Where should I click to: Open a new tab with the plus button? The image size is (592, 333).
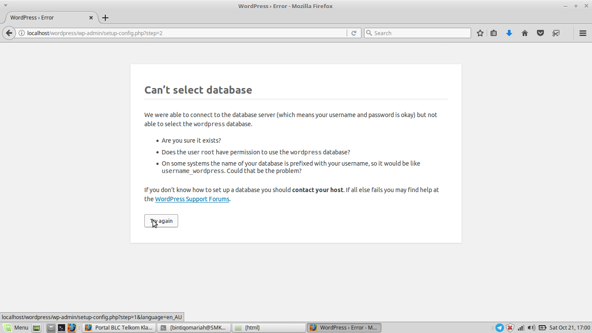105,18
